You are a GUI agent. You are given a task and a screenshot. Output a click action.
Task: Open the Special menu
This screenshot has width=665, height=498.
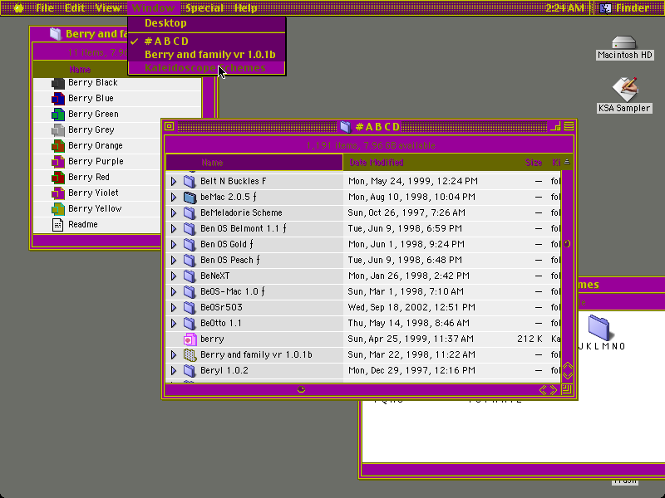(204, 7)
